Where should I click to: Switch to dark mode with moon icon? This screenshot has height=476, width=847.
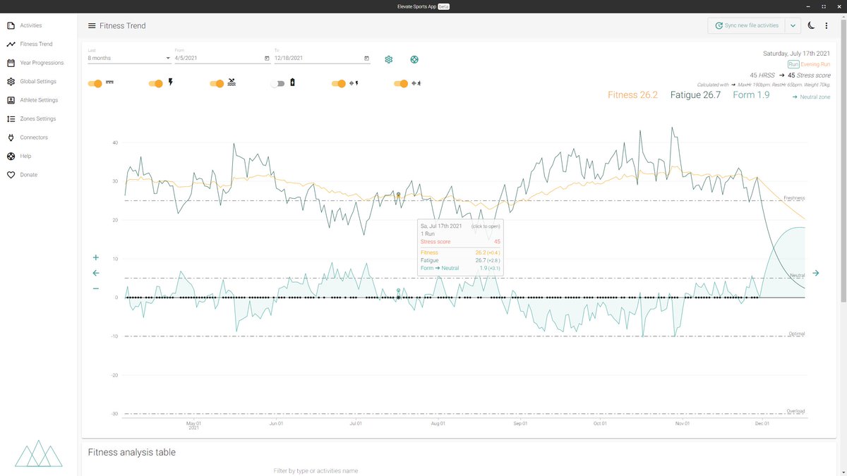click(x=812, y=25)
